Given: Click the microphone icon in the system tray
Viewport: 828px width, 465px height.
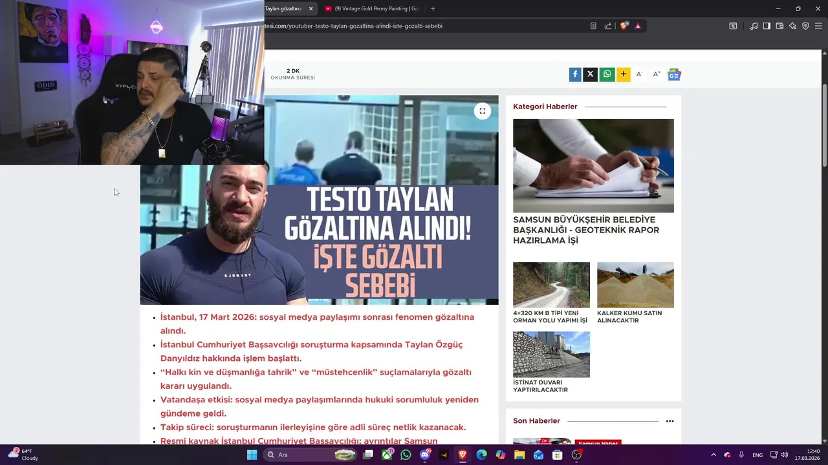Looking at the screenshot, I should click(741, 455).
